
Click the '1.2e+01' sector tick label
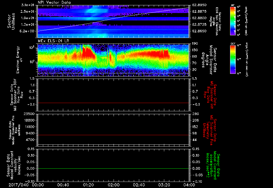pyautogui.click(x=28, y=25)
